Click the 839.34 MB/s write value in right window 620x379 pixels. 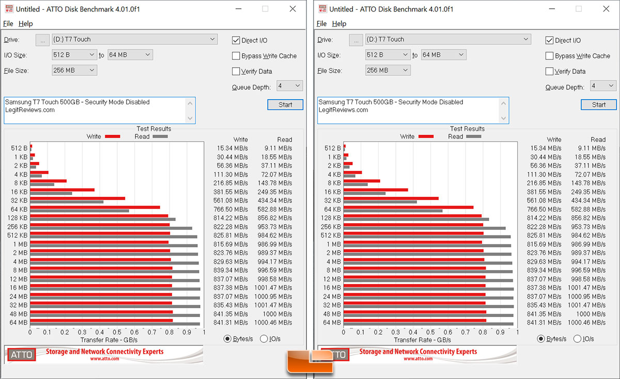click(545, 270)
